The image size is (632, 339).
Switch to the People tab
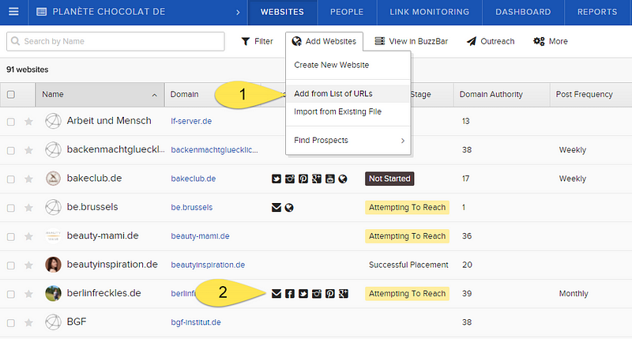click(347, 12)
